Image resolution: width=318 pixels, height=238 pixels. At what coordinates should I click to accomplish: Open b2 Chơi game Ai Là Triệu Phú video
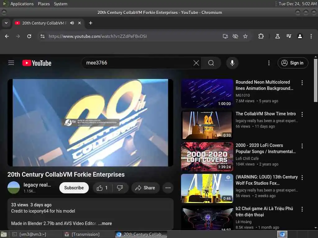(x=264, y=211)
